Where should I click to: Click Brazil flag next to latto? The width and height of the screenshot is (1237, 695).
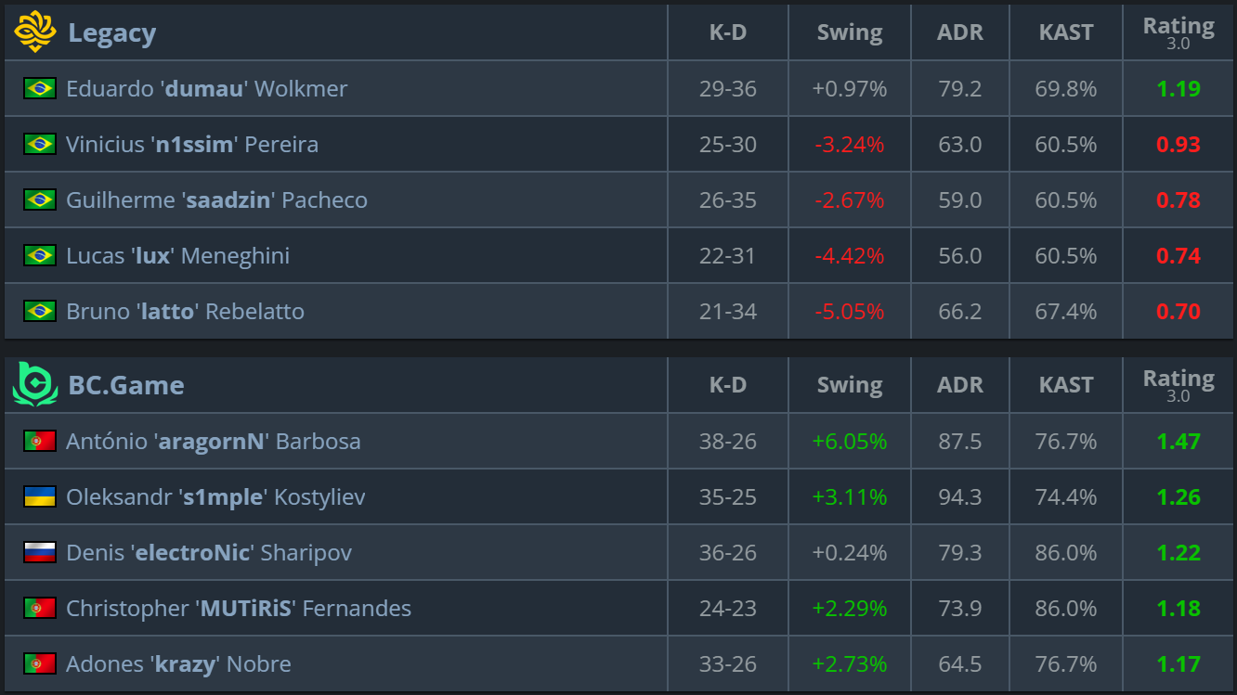[40, 312]
